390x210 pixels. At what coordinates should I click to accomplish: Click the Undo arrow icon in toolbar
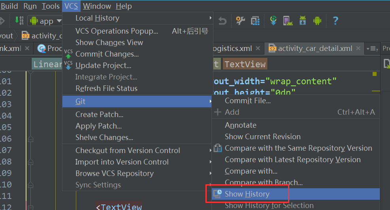coord(222,21)
